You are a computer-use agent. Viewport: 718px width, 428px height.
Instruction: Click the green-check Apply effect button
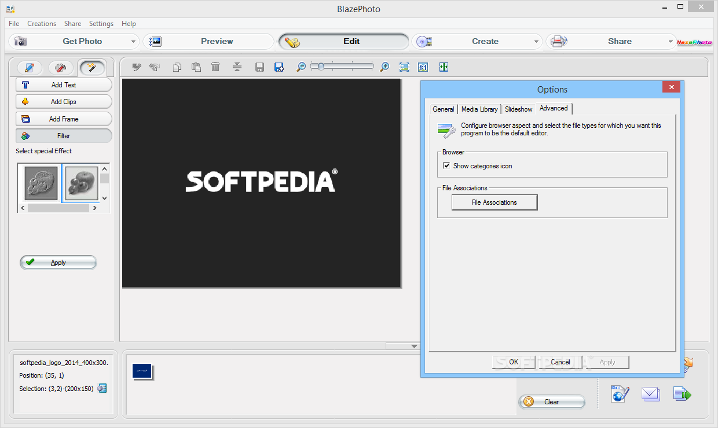(x=58, y=263)
